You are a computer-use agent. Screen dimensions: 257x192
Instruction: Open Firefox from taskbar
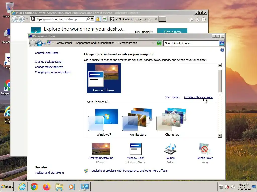(x=47, y=187)
